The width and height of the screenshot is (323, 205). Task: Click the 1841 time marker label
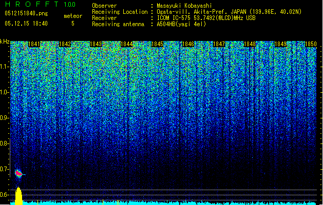[x=34, y=44]
